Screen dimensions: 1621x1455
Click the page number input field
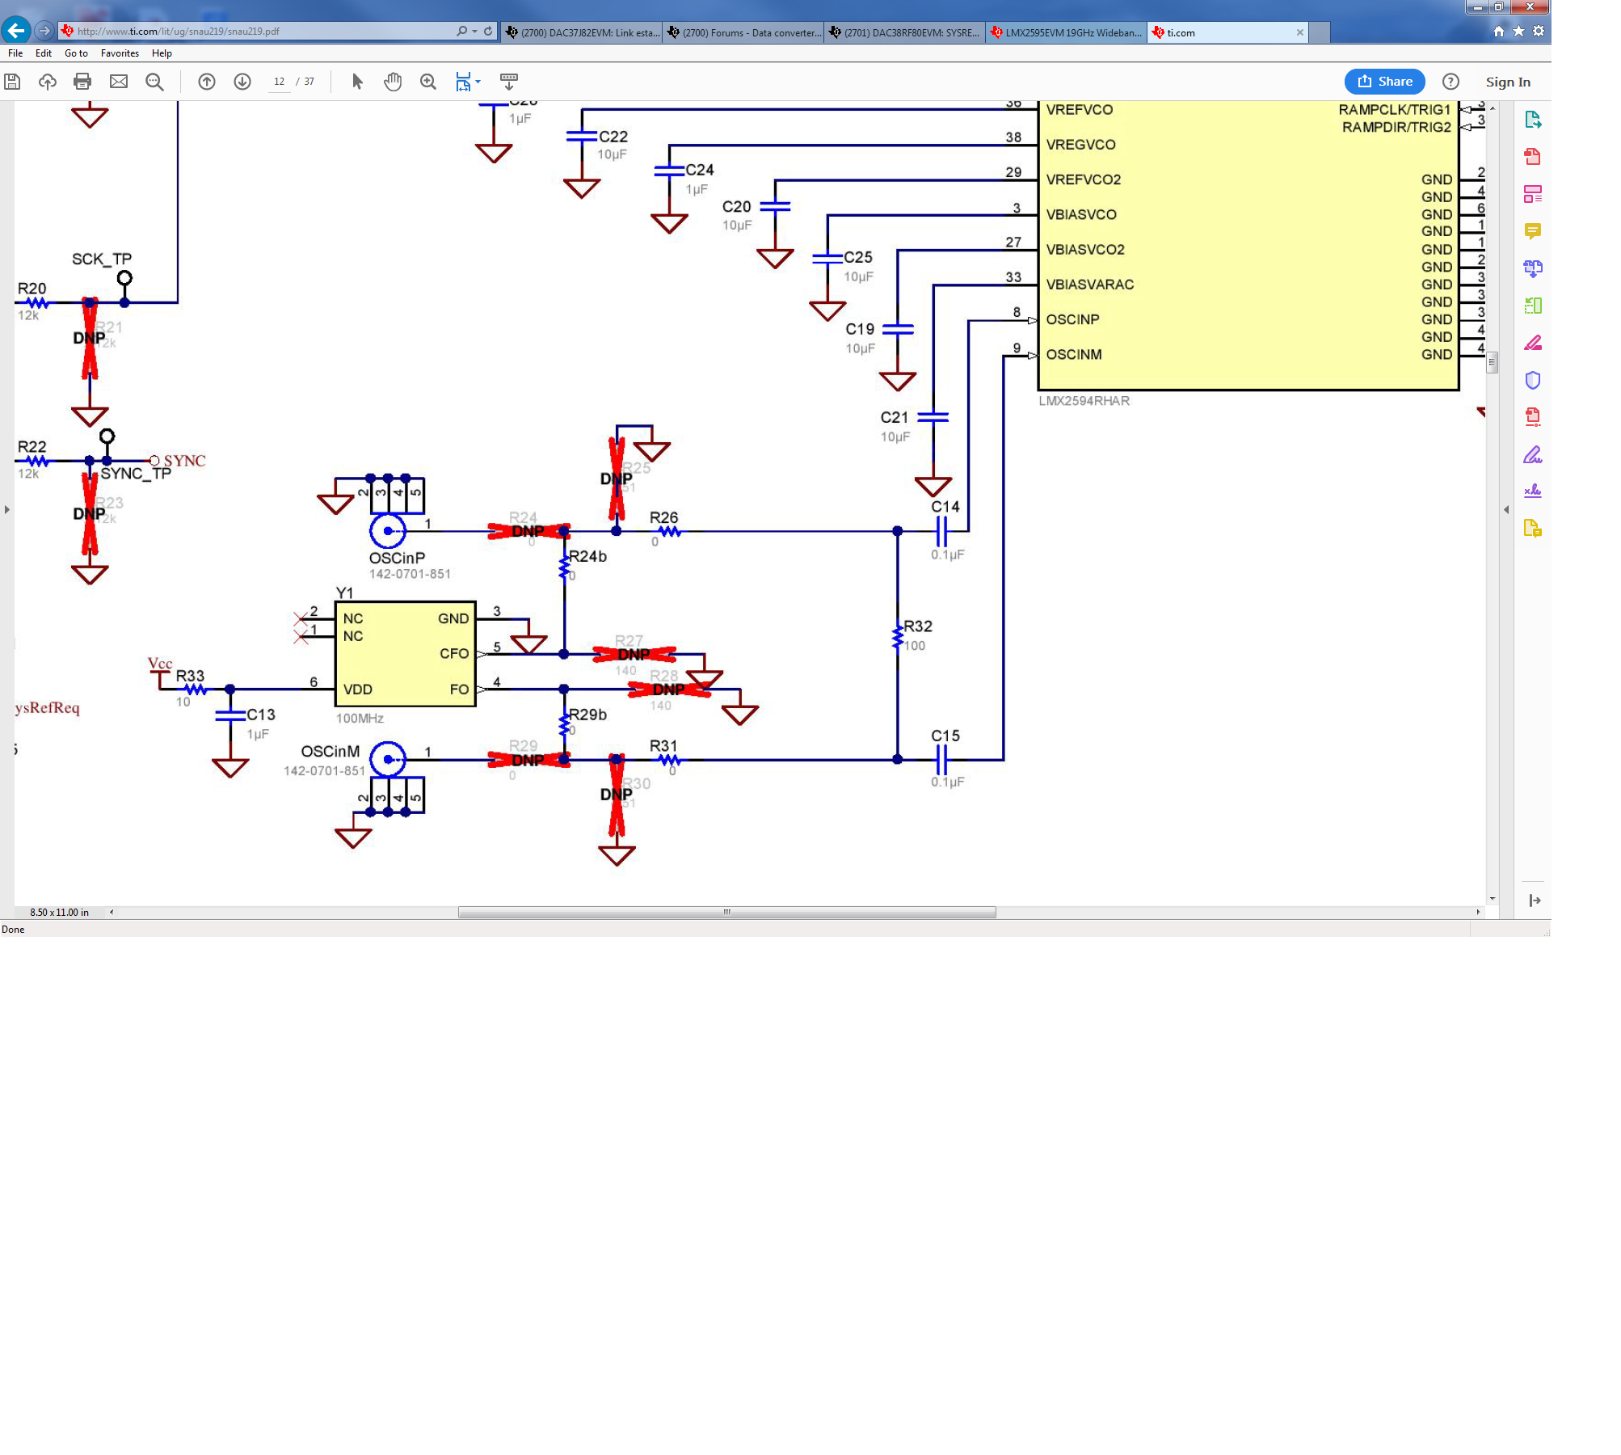(280, 82)
